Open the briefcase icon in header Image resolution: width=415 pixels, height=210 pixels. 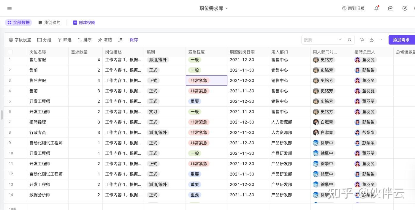pos(391,8)
